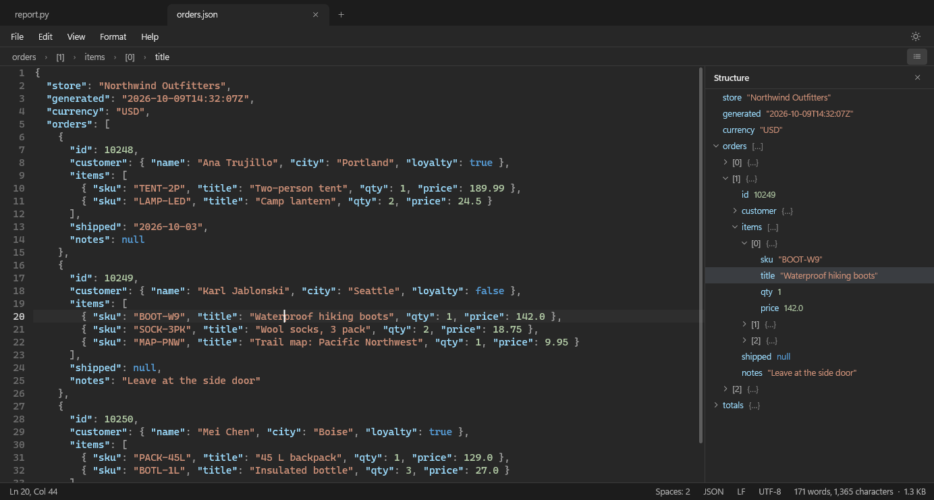
Task: Click line number 5 in gutter
Action: [x=22, y=124]
